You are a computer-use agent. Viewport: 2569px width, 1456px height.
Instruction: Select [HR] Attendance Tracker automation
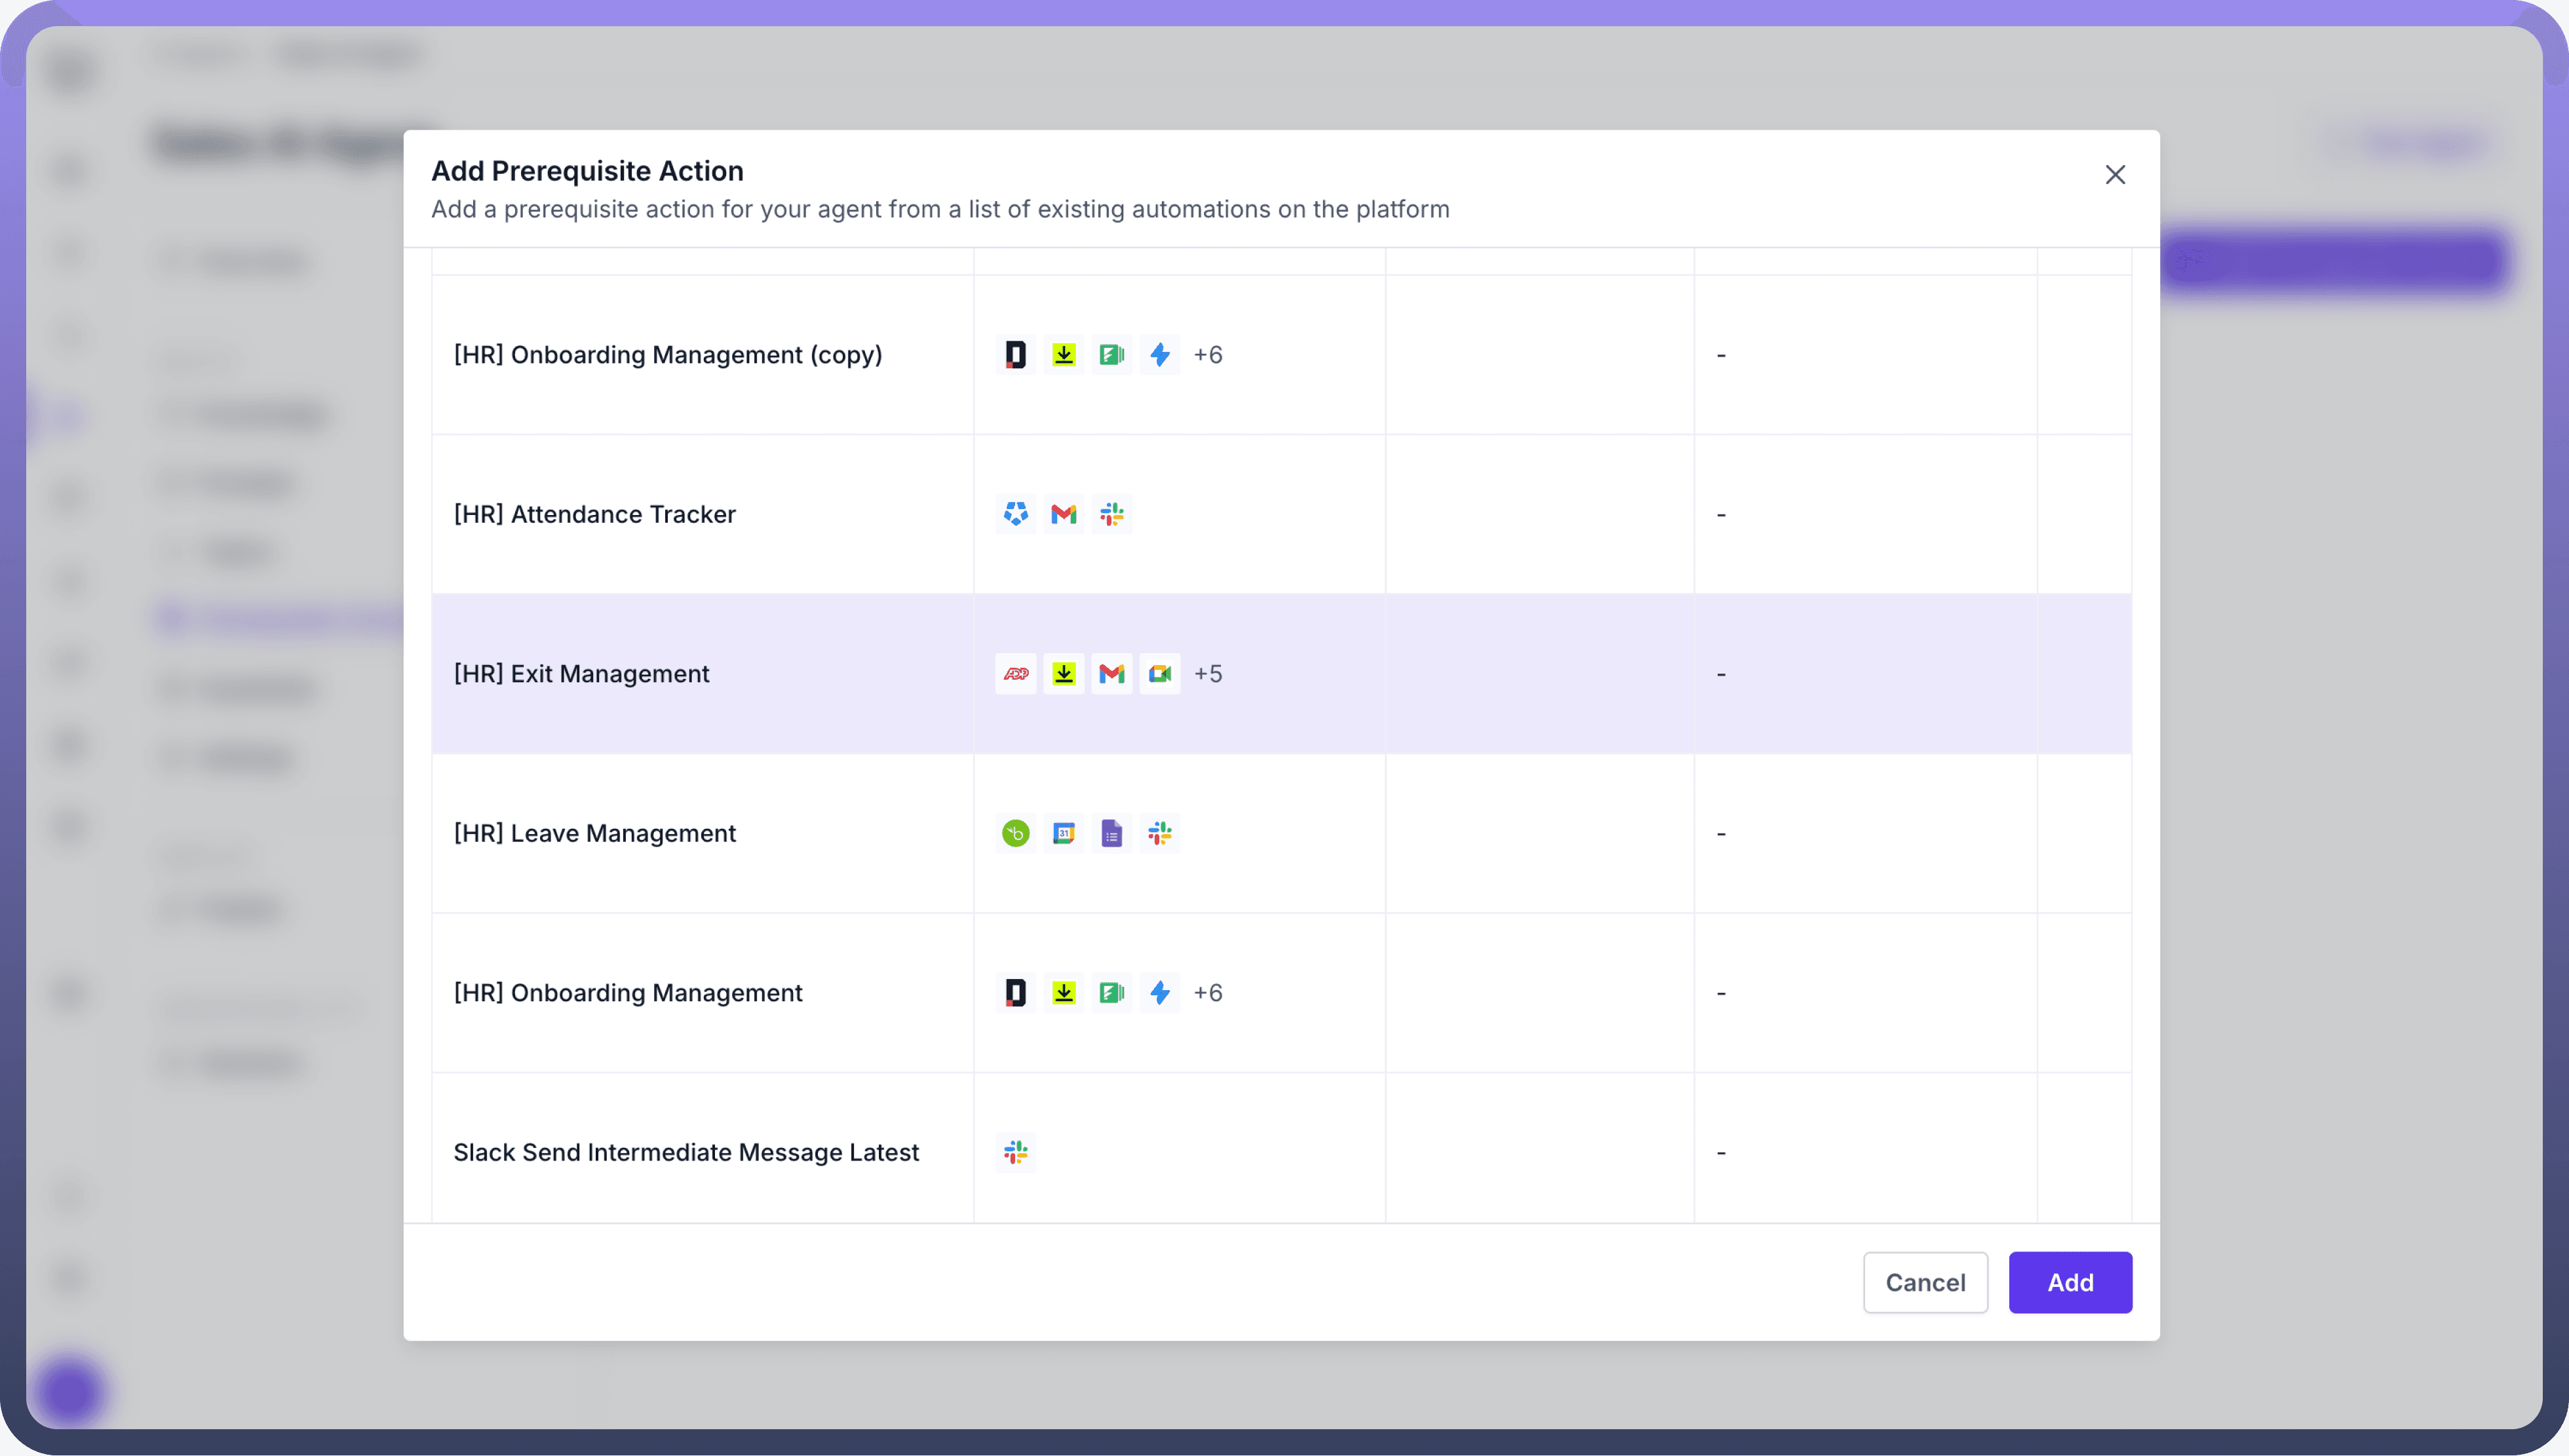click(594, 514)
